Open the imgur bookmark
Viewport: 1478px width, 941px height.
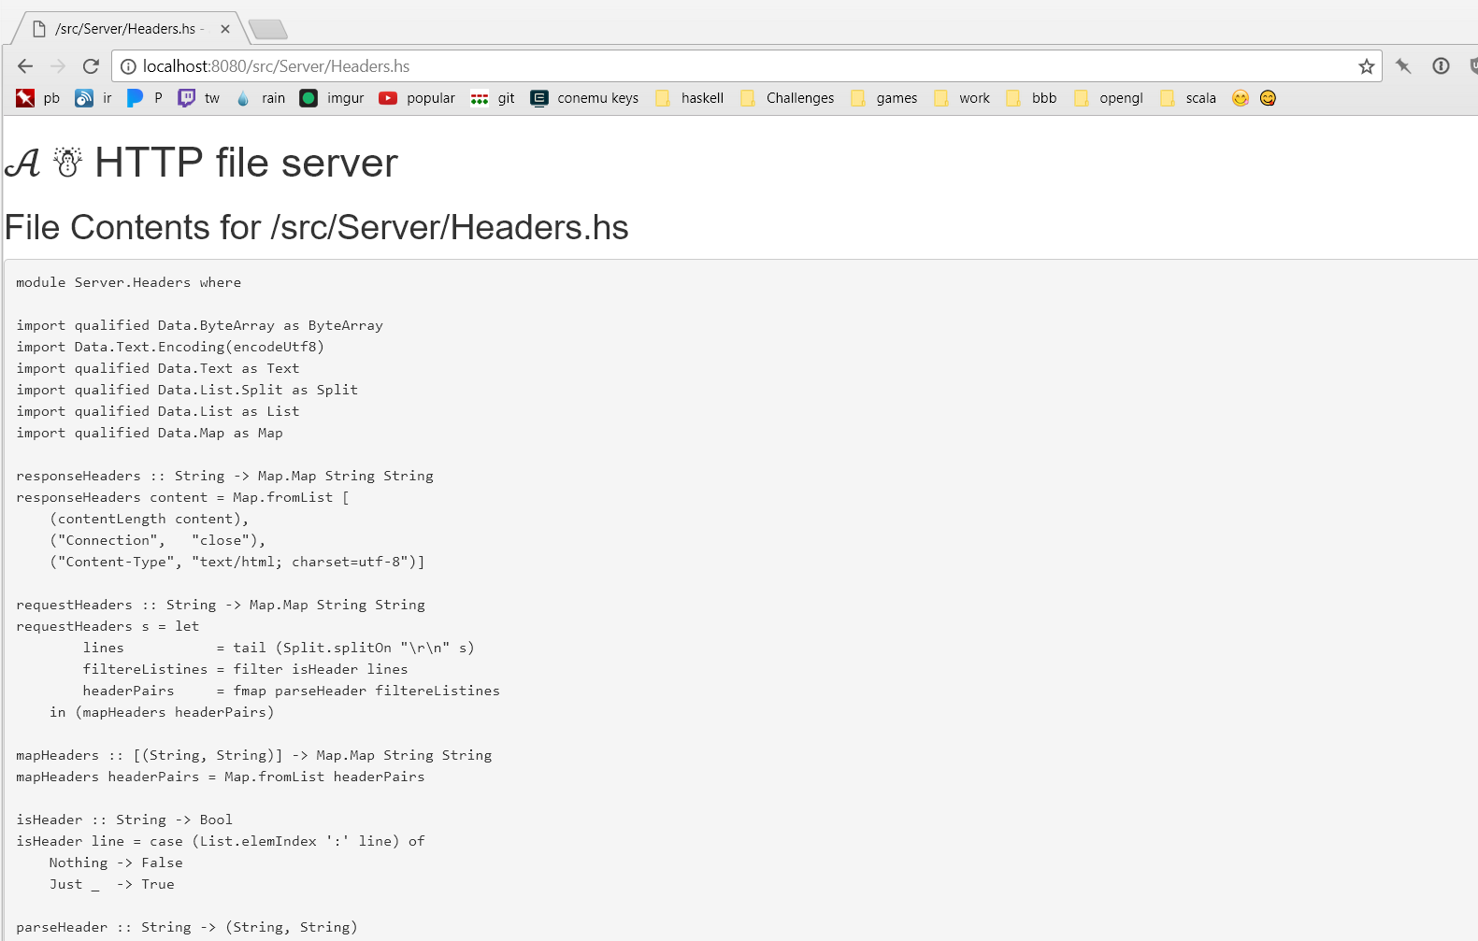tap(332, 98)
